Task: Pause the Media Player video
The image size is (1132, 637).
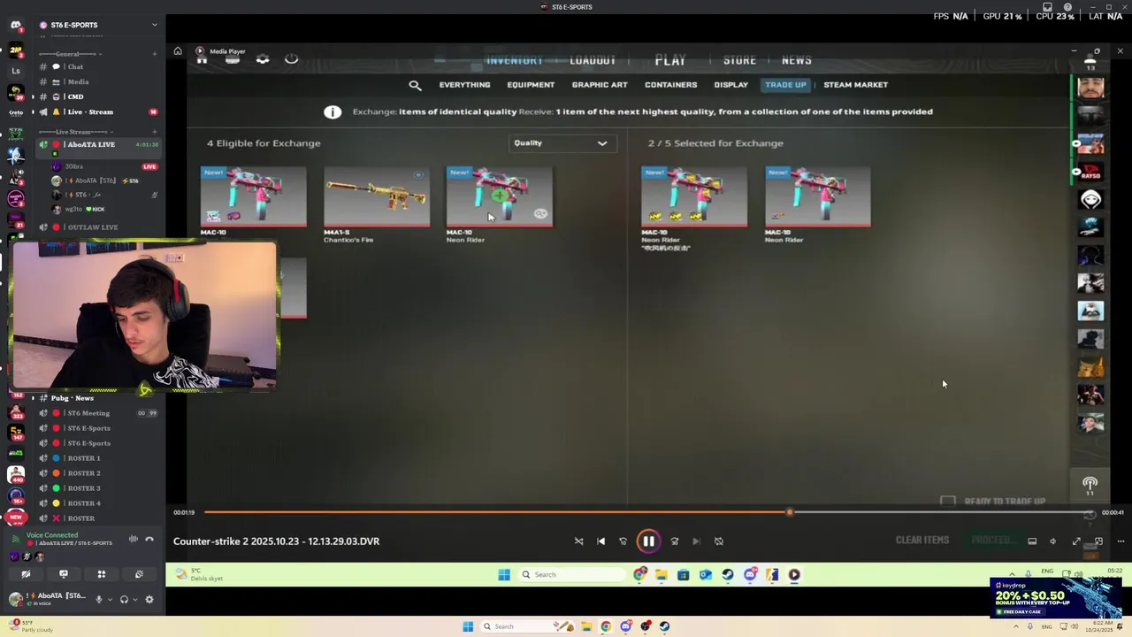Action: (648, 541)
